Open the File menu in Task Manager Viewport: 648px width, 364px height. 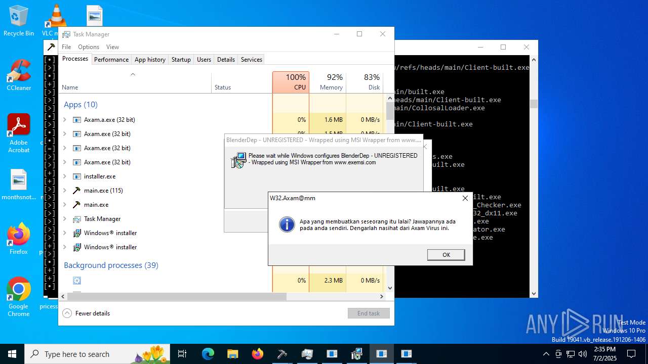coord(66,47)
